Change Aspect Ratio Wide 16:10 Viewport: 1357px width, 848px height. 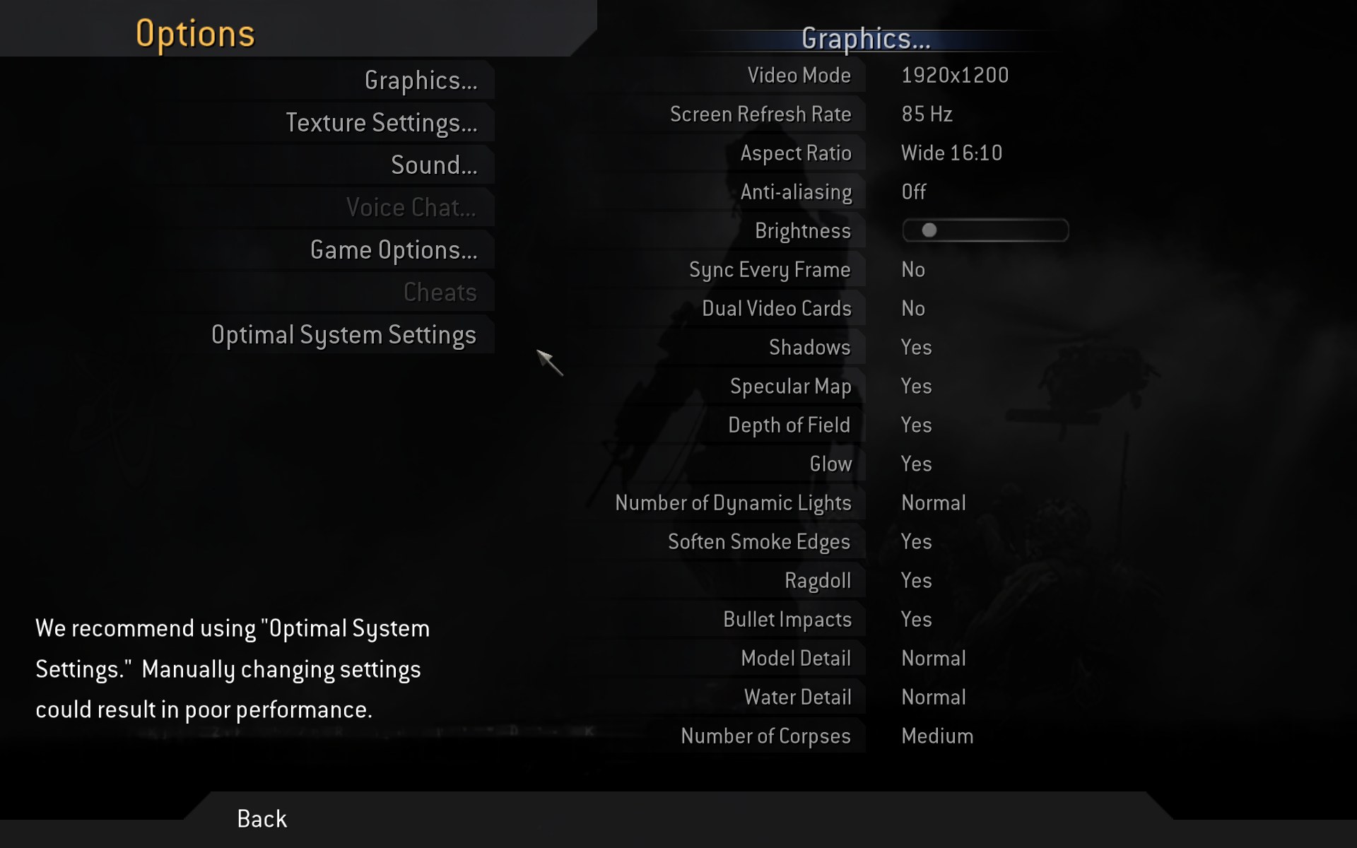point(951,153)
